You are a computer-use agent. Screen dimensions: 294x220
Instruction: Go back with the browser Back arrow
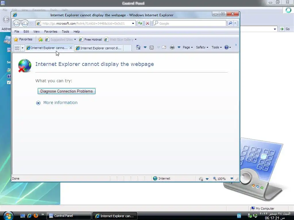[x=17, y=23]
